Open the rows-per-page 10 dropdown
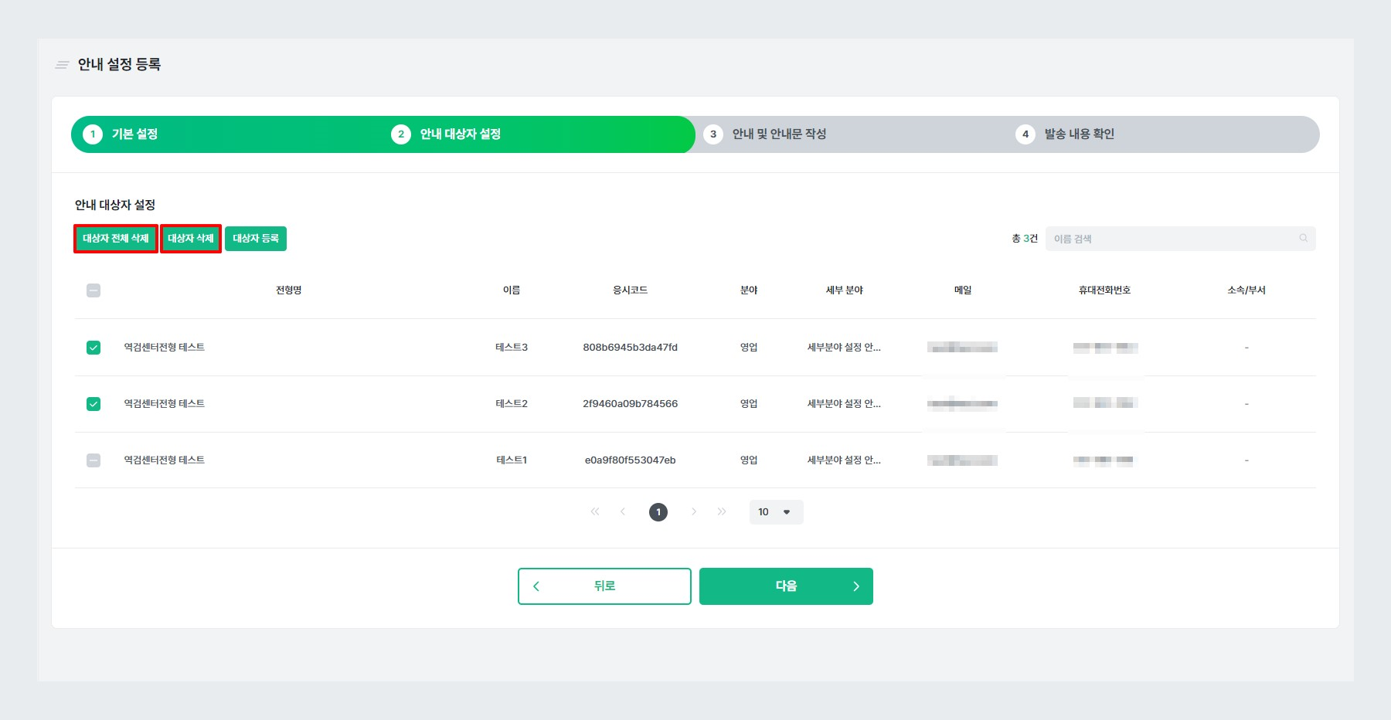Viewport: 1391px width, 720px height. [x=776, y=512]
